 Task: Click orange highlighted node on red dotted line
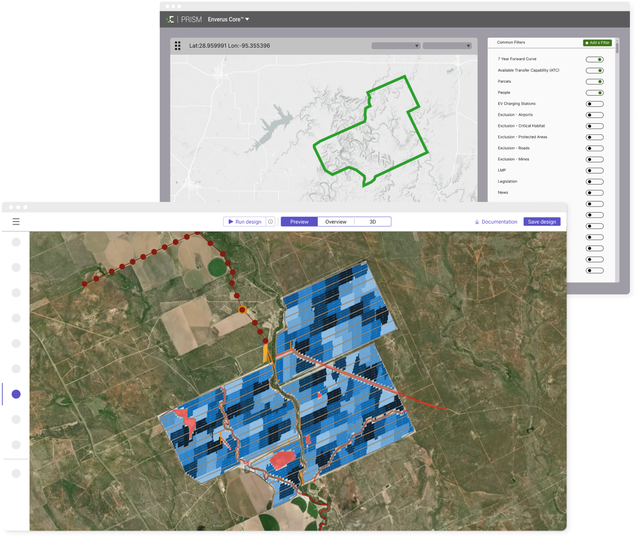pos(243,310)
